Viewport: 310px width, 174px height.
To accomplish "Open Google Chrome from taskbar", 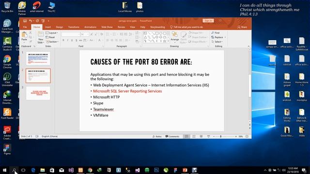I will click(x=90, y=170).
